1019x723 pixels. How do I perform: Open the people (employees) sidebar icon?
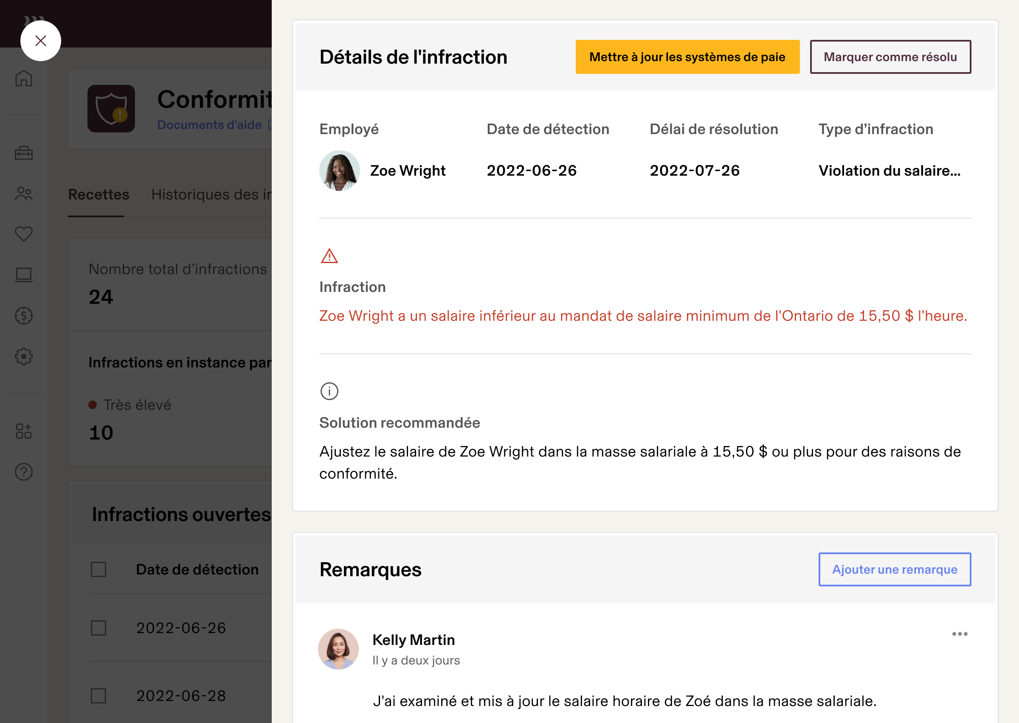(x=24, y=193)
